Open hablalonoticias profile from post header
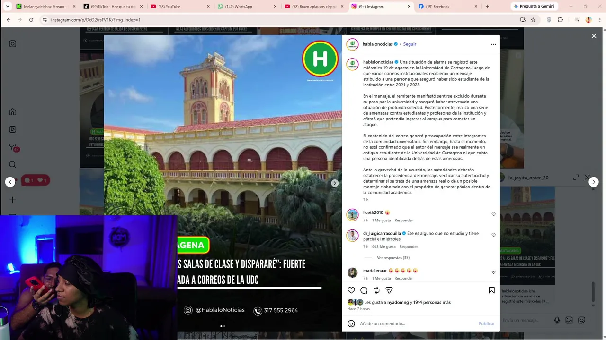This screenshot has height=340, width=606. [x=377, y=44]
